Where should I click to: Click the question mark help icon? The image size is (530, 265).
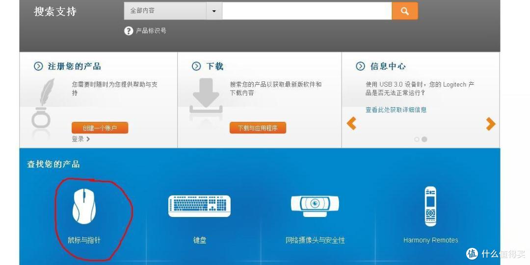point(129,31)
